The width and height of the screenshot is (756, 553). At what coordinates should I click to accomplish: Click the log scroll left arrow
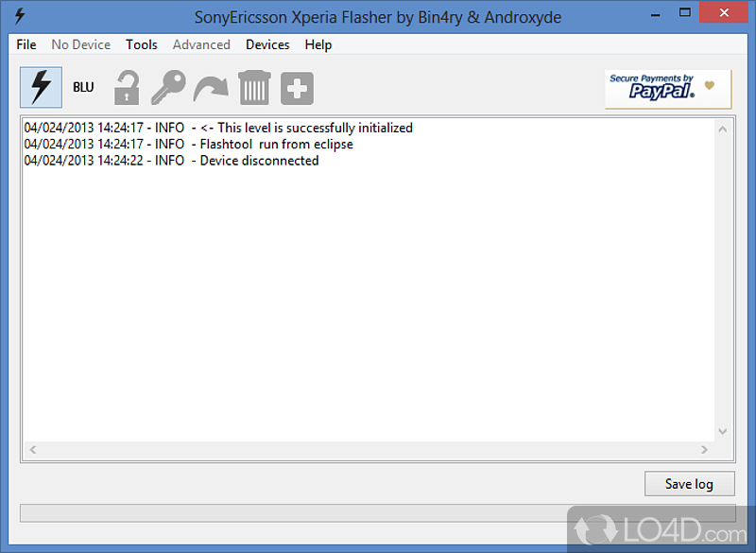coord(33,449)
